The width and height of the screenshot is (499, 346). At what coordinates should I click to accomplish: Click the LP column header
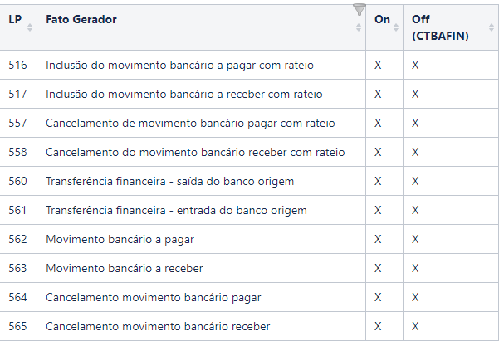coord(15,20)
